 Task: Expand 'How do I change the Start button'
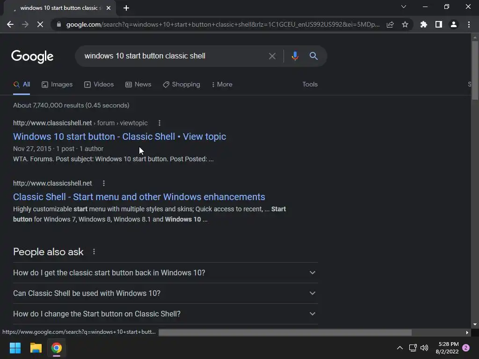pos(165,314)
